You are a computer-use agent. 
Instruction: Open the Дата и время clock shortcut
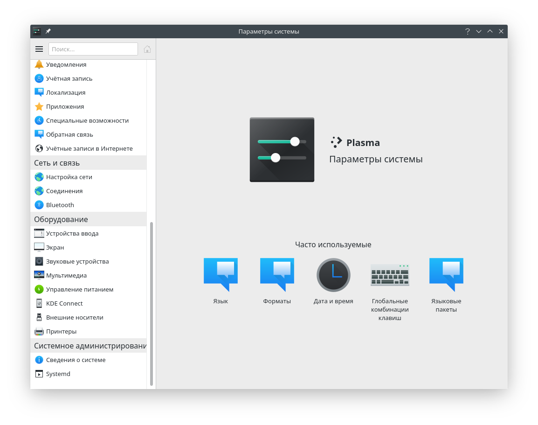[x=333, y=281]
